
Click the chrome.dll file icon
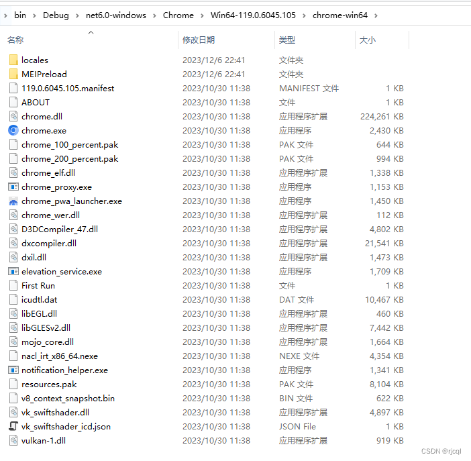coord(13,116)
